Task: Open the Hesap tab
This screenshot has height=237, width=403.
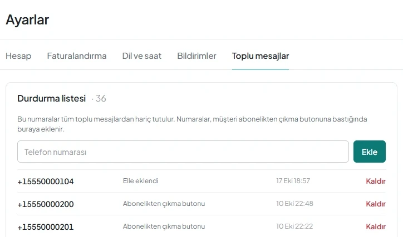Action: click(18, 56)
